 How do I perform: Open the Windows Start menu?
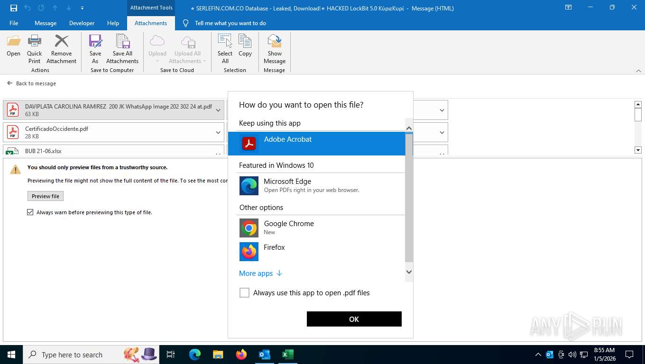point(11,355)
